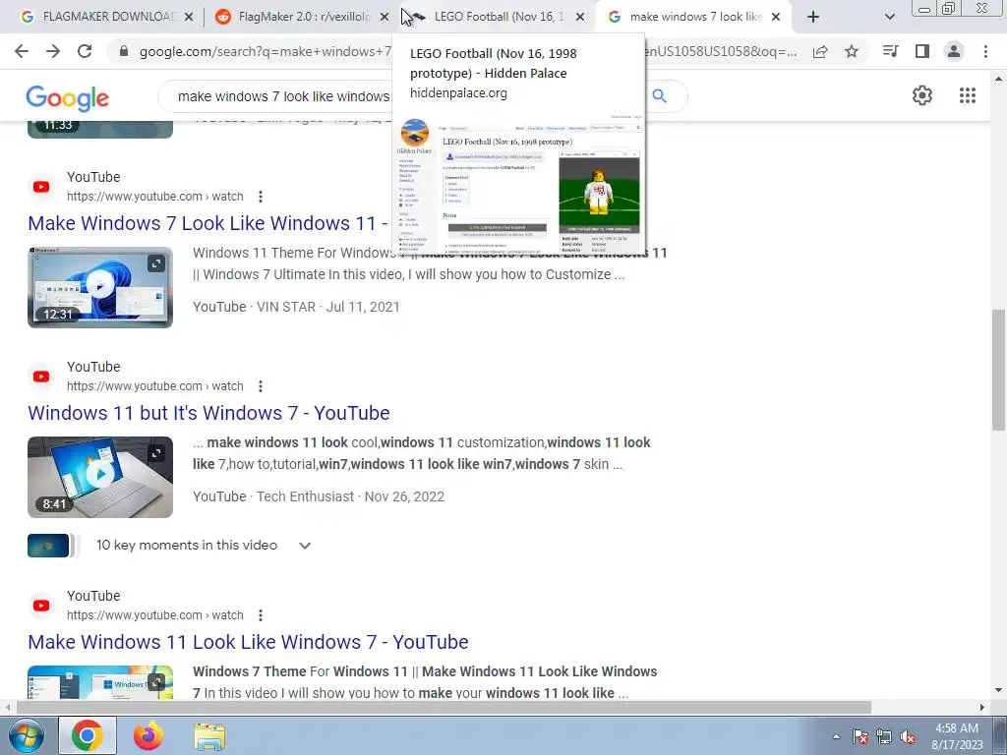Click the muted volume tray icon
This screenshot has height=755, width=1007.
coord(908,737)
